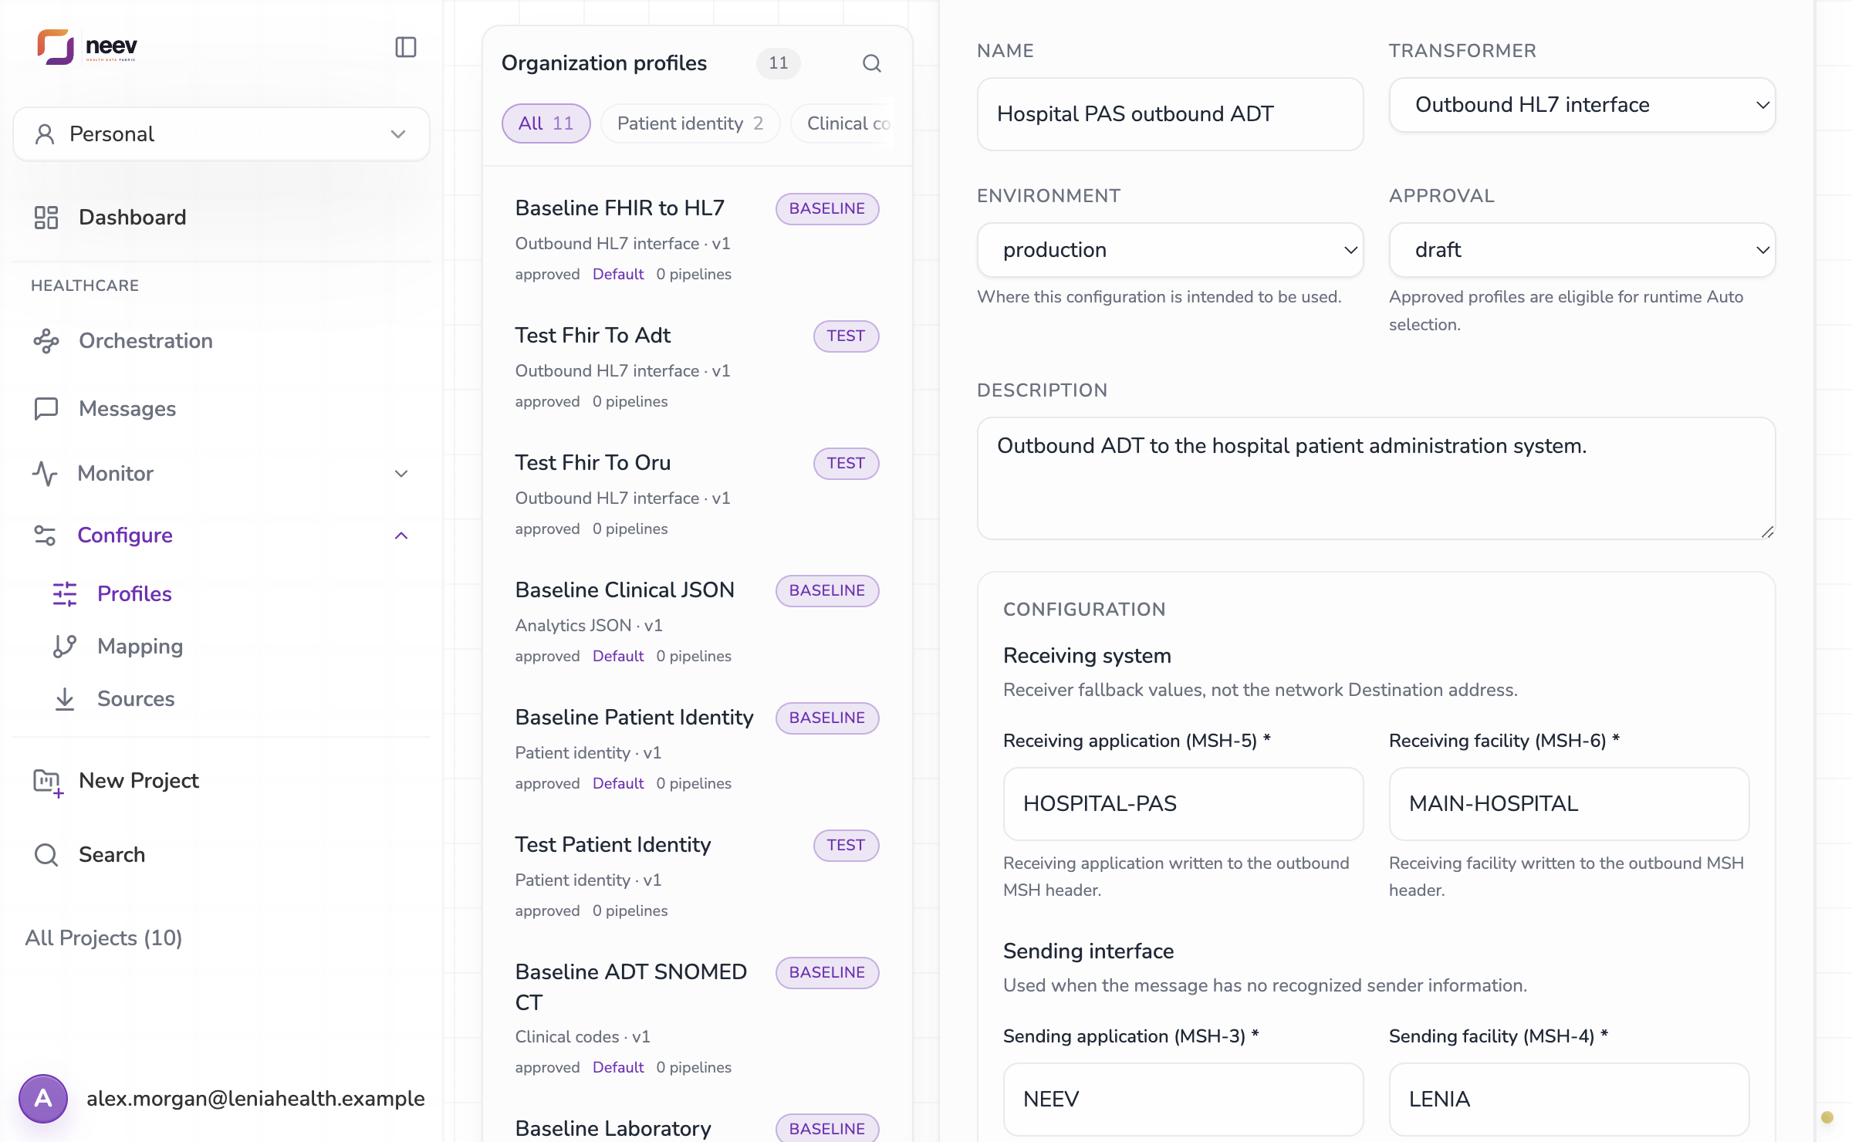
Task: Open Test Fhir To Adt profile
Action: pyautogui.click(x=698, y=366)
